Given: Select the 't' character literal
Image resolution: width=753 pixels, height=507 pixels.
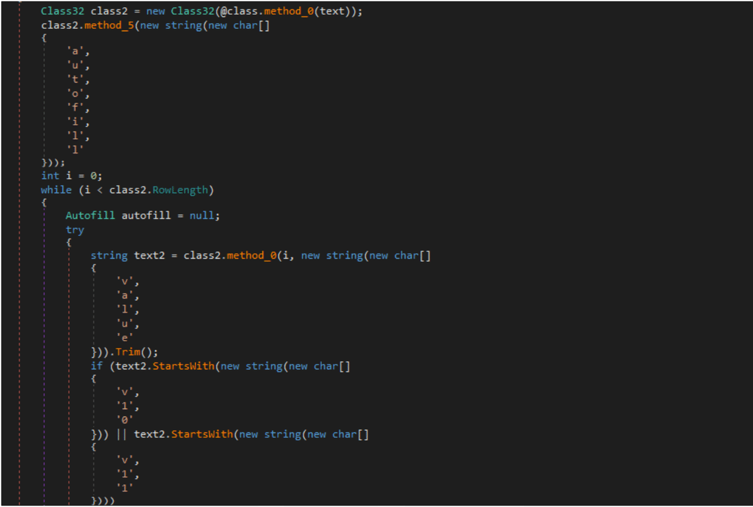Looking at the screenshot, I should pos(75,79).
